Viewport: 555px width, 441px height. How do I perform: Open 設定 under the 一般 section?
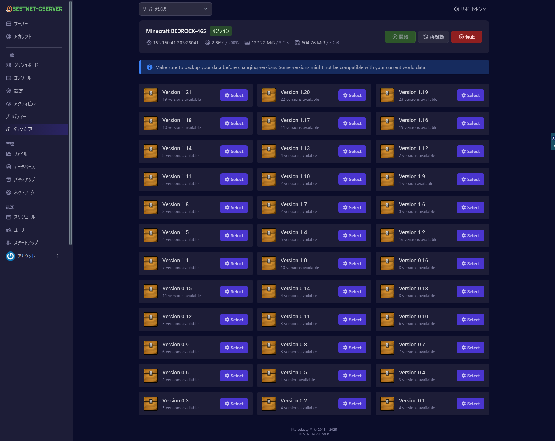pyautogui.click(x=34, y=91)
